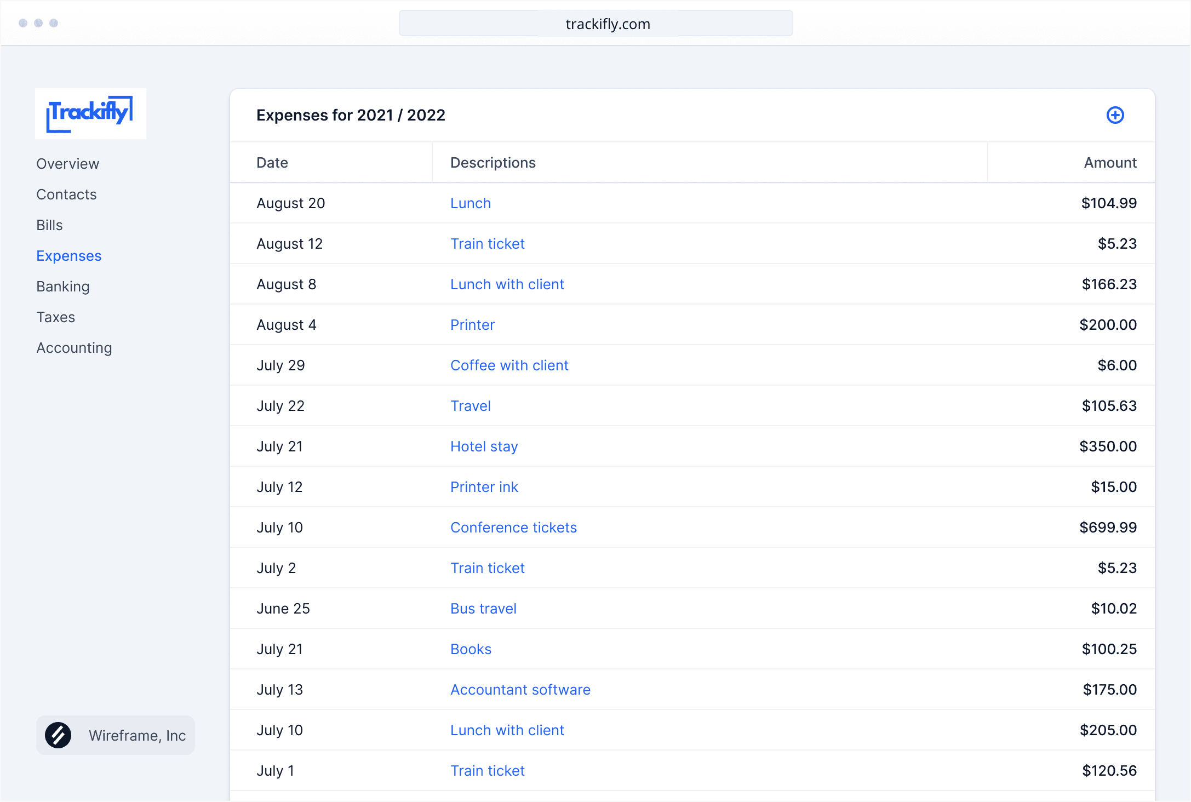Select the $6.00 amount cell

1118,365
